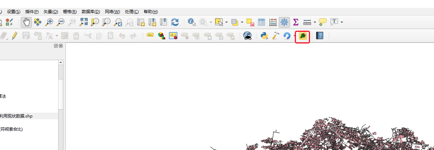Click the Zoom In magnifier tool
This screenshot has height=150, width=434.
pyautogui.click(x=49, y=22)
